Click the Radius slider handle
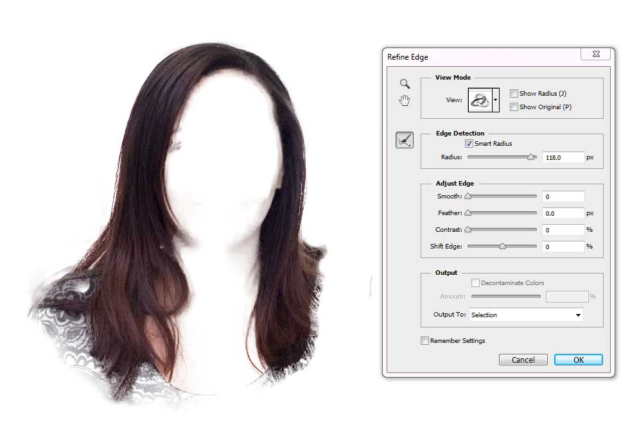 [531, 157]
